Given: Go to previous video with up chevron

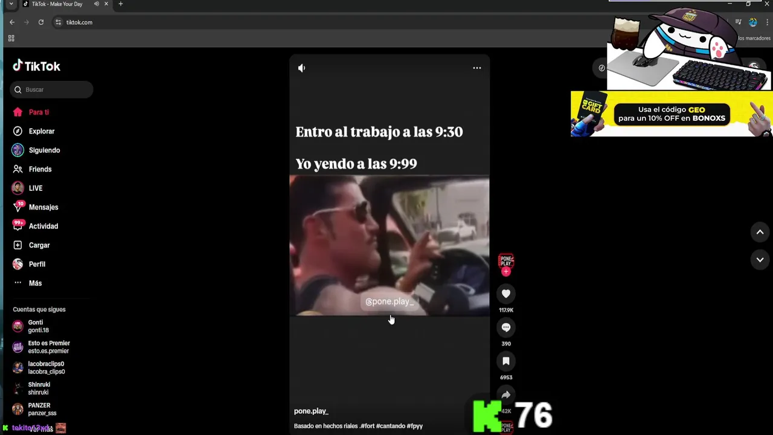Looking at the screenshot, I should 760,232.
